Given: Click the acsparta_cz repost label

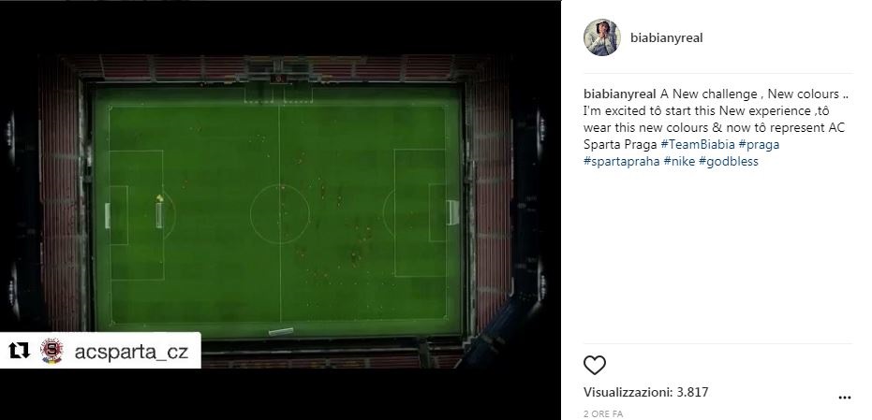Looking at the screenshot, I should (x=131, y=352).
